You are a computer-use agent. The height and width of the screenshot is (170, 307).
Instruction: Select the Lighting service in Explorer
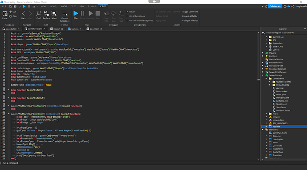click(x=273, y=56)
